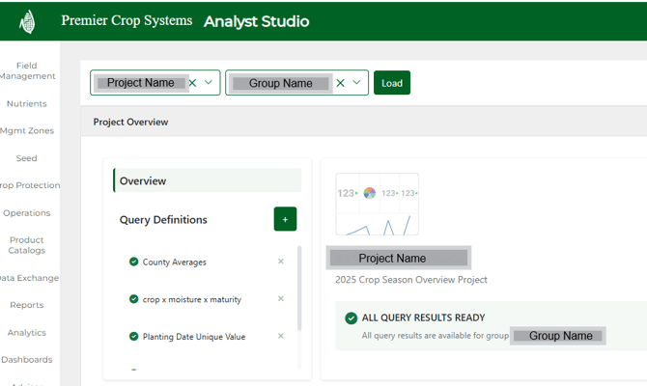Open the crop x moisture x maturity query
The image size is (647, 386).
191,299
